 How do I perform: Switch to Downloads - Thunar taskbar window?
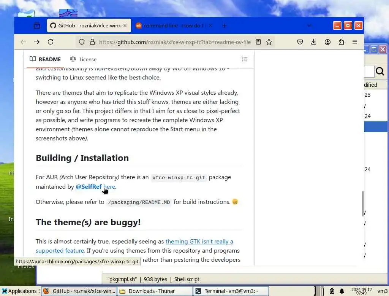[x=155, y=291]
